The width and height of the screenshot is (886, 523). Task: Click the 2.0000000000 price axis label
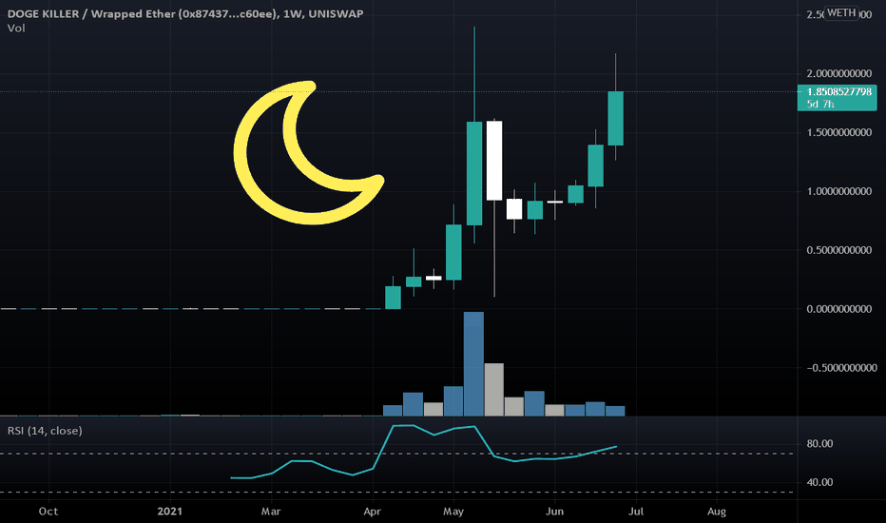pyautogui.click(x=839, y=73)
